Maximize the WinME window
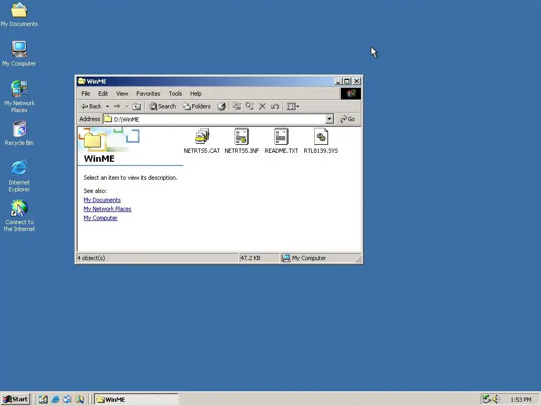 (x=347, y=81)
